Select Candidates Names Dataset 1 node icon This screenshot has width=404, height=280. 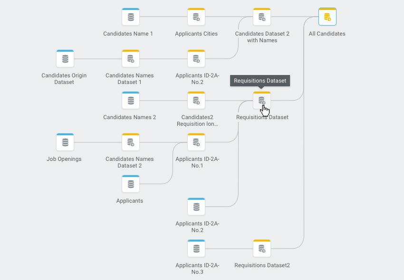click(x=131, y=59)
